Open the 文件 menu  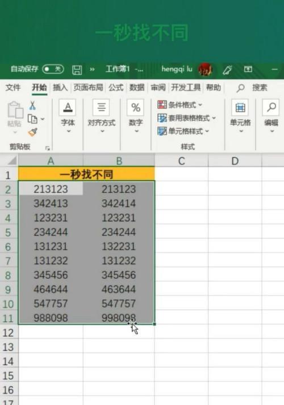(13, 88)
